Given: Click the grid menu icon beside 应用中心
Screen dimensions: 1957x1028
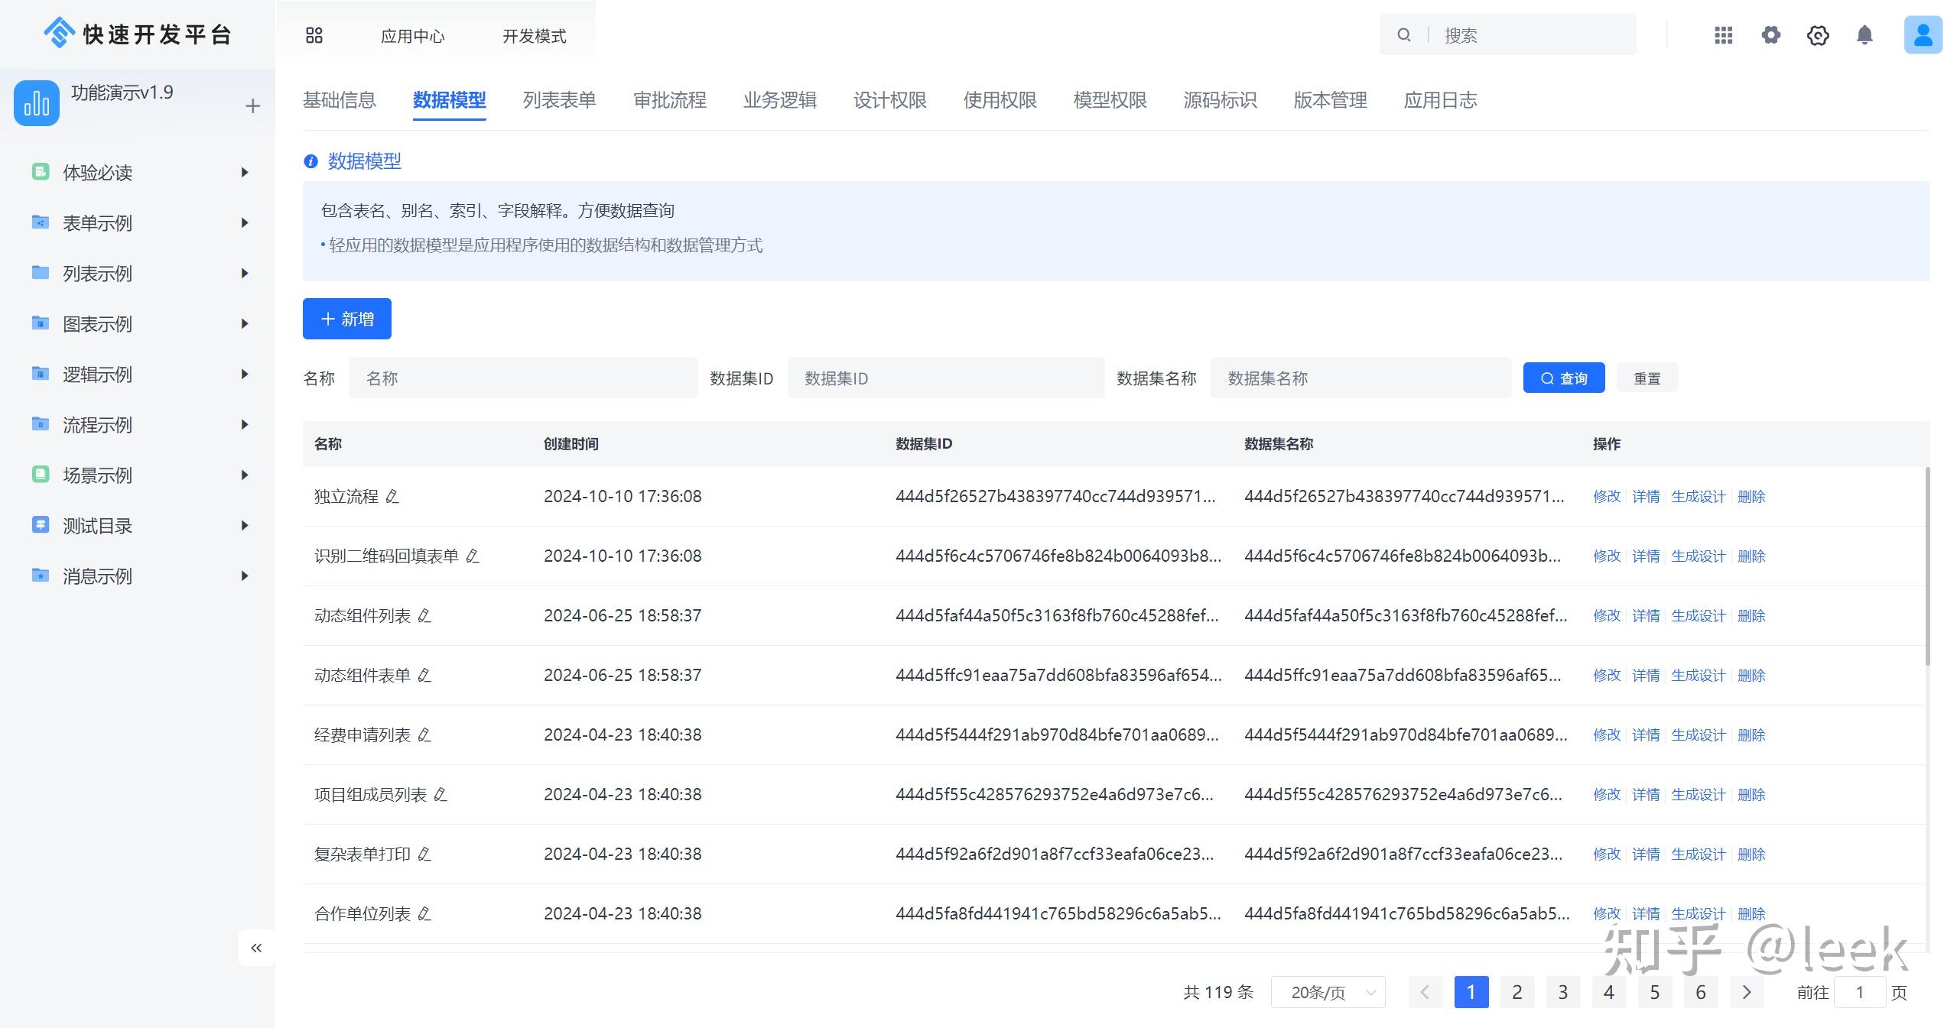Looking at the screenshot, I should click(314, 35).
